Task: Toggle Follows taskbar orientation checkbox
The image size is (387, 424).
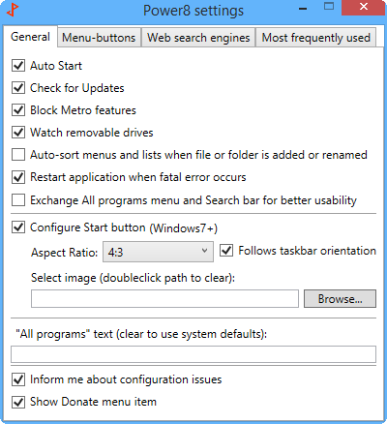Action: click(226, 251)
